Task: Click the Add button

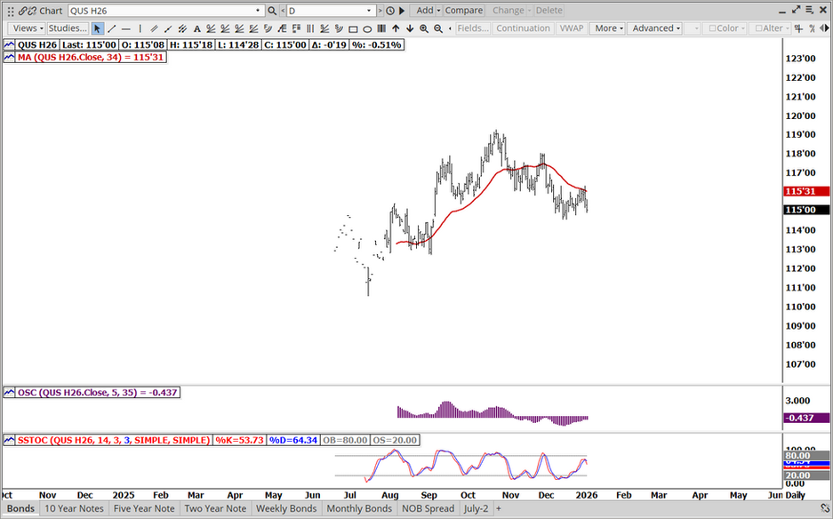Action: tap(424, 11)
